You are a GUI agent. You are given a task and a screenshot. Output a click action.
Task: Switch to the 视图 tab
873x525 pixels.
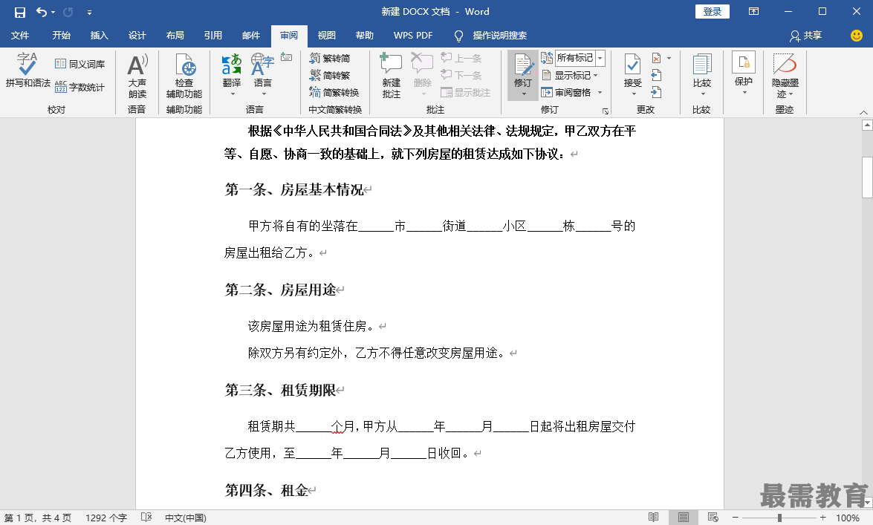coord(327,36)
